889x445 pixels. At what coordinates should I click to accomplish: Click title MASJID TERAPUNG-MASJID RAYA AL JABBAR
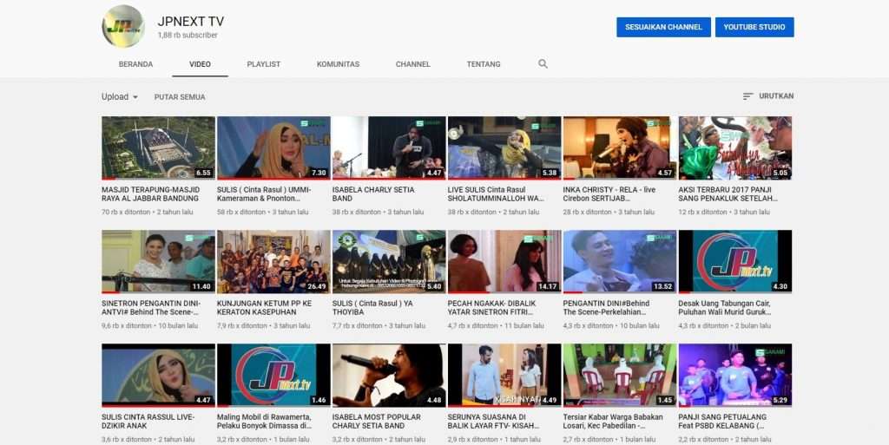pos(150,194)
